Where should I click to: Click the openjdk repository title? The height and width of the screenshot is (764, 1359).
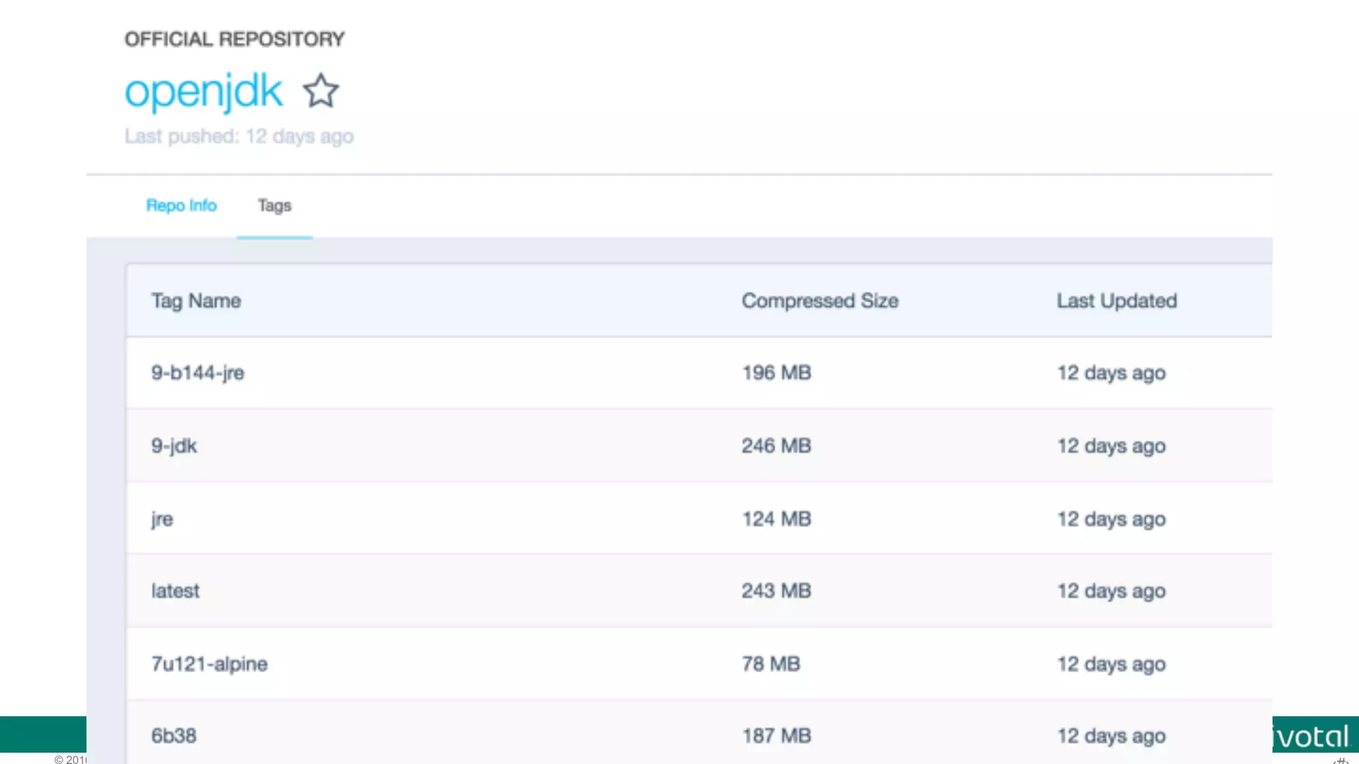pos(204,91)
